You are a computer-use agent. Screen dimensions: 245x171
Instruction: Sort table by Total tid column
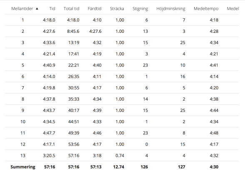(71, 9)
